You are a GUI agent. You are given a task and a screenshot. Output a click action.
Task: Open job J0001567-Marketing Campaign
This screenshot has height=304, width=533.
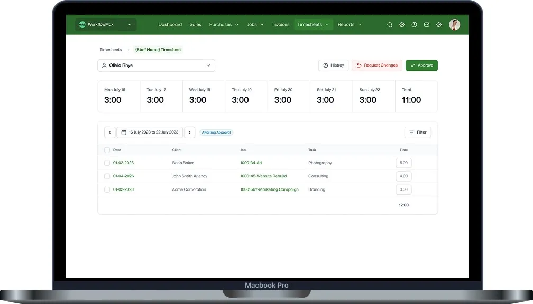269,189
